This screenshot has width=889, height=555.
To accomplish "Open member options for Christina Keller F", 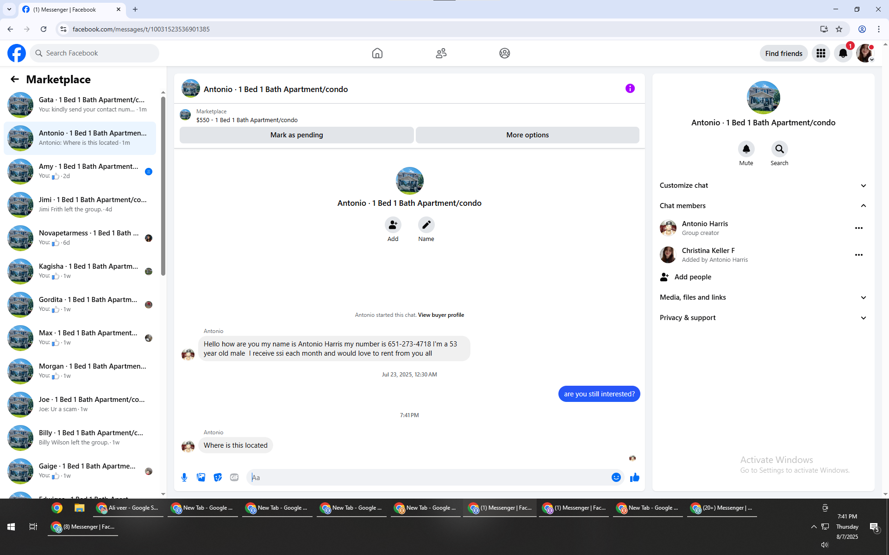I will click(x=859, y=255).
